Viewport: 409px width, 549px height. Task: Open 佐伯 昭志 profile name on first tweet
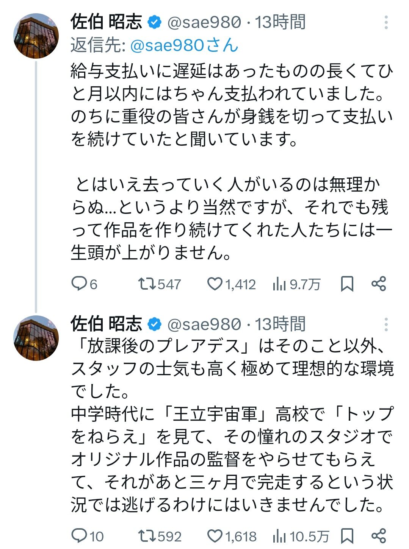pos(106,22)
